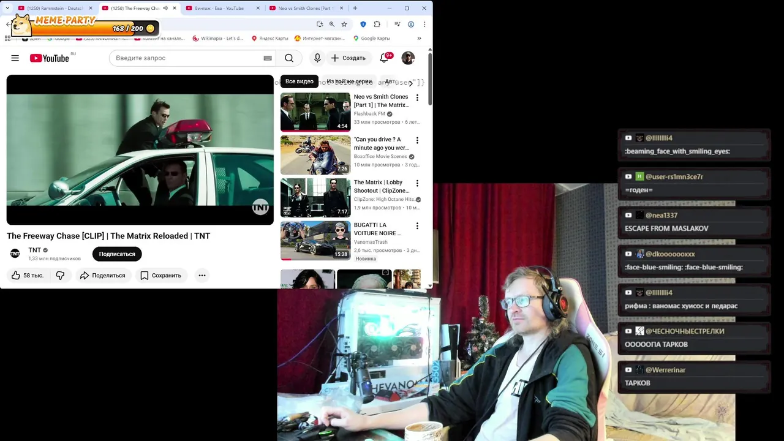The height and width of the screenshot is (441, 784).
Task: Click the TNT channel avatar
Action: [15, 254]
